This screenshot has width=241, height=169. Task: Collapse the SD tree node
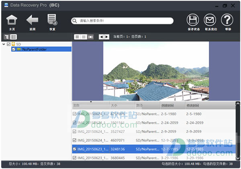pos(4,44)
